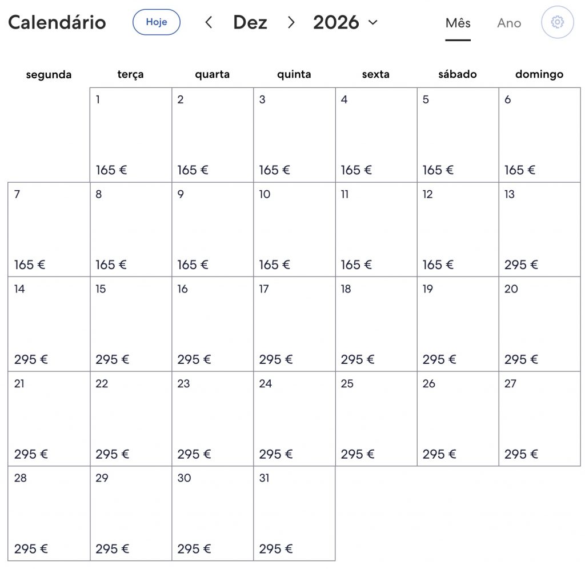Select December 13 priced 295 €
Image resolution: width=585 pixels, height=569 pixels.
pyautogui.click(x=539, y=230)
